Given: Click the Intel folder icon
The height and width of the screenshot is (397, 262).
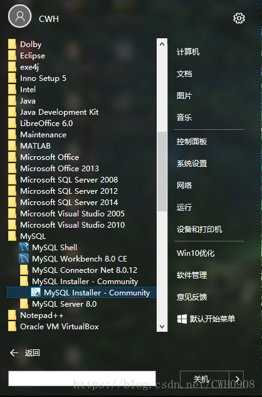Looking at the screenshot, I should (12, 90).
